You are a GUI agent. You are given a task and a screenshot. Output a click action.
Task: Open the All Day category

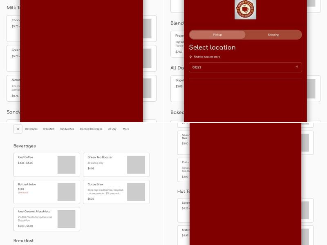112,129
